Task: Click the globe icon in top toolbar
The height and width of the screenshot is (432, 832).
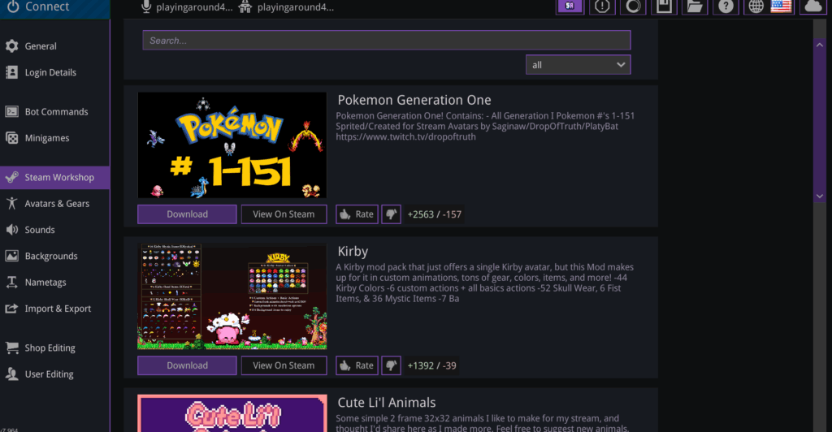Action: point(756,6)
